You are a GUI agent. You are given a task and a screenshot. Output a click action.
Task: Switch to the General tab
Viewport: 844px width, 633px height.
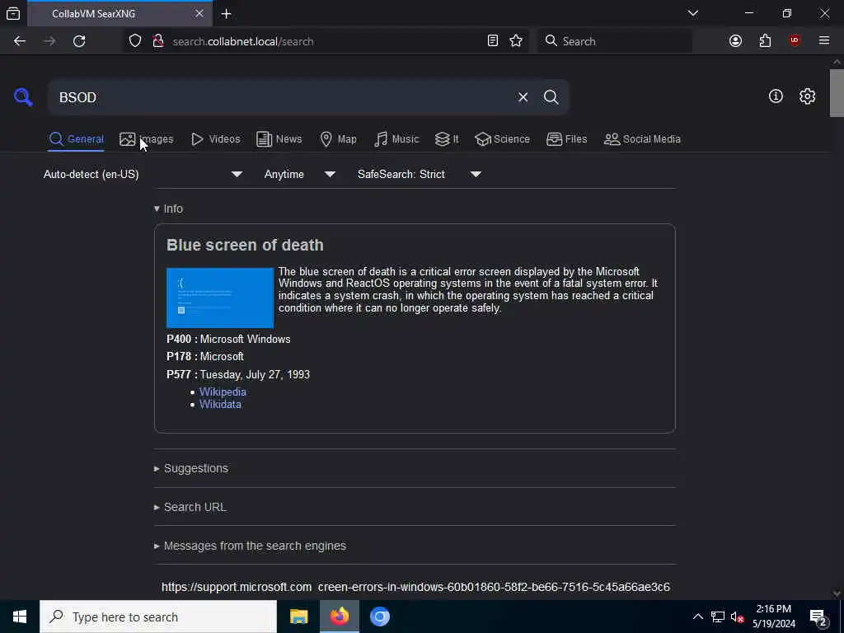pos(76,139)
